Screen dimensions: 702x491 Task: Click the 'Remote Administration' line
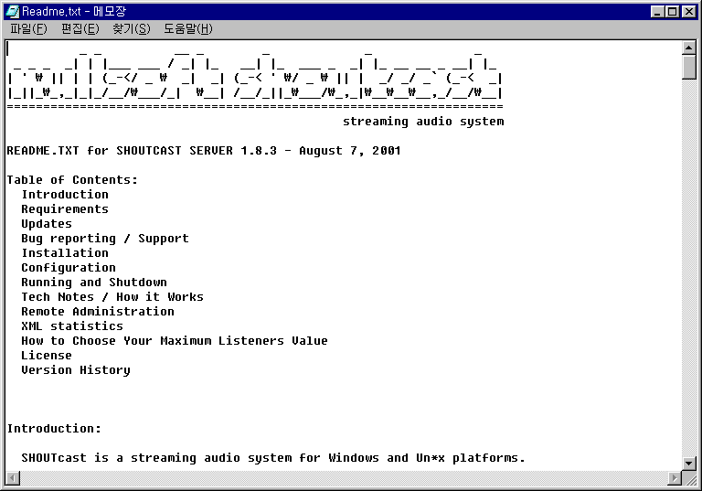(x=98, y=312)
